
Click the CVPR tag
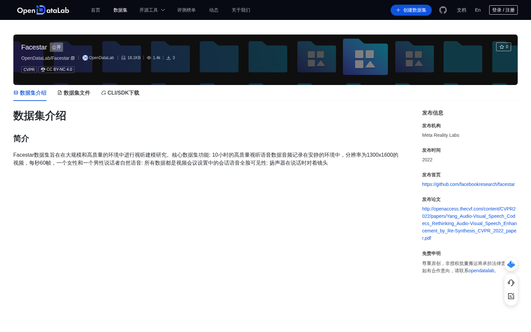coord(29,70)
